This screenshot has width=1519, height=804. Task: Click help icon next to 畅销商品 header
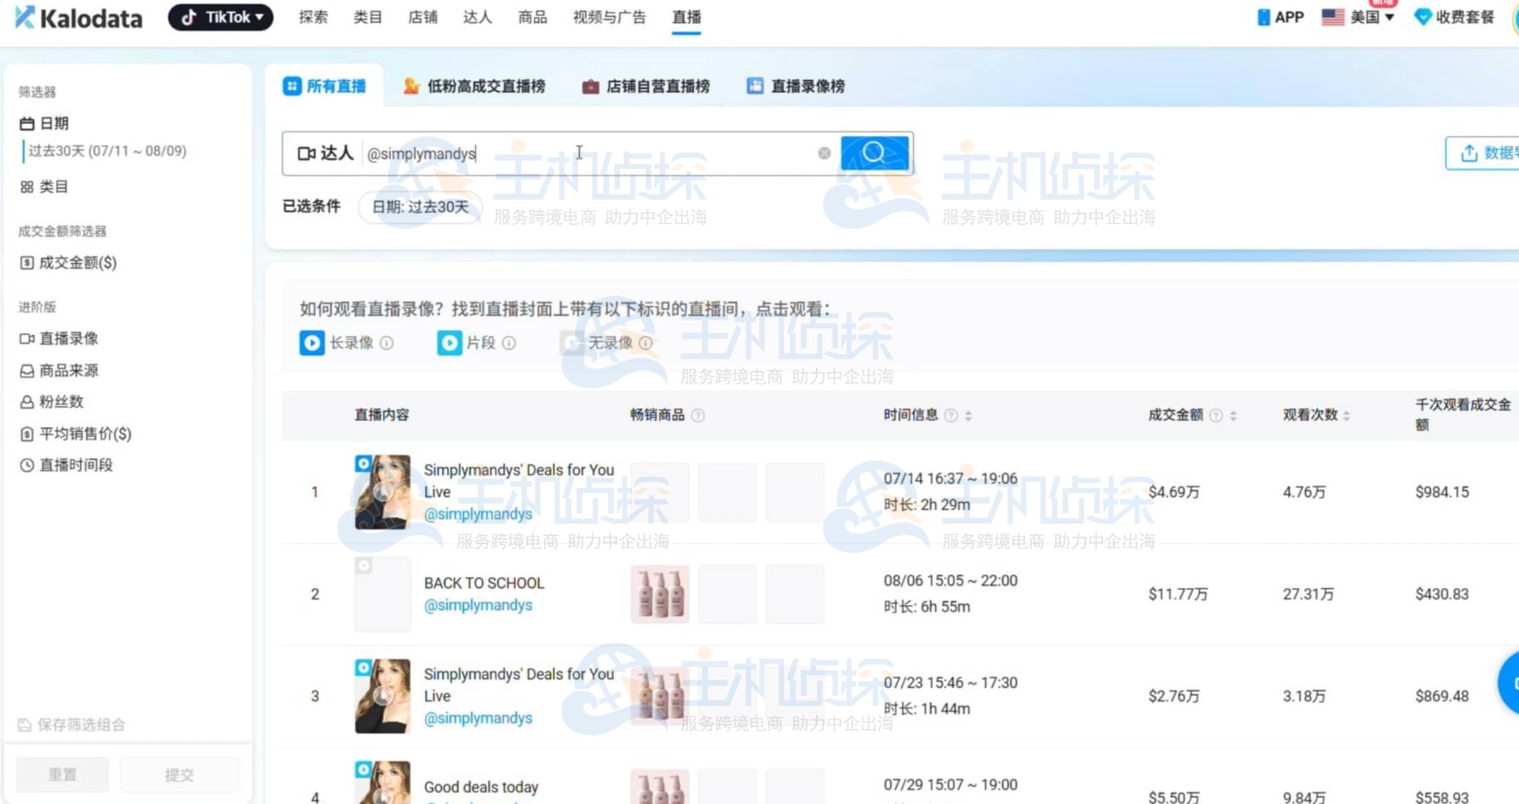698,416
